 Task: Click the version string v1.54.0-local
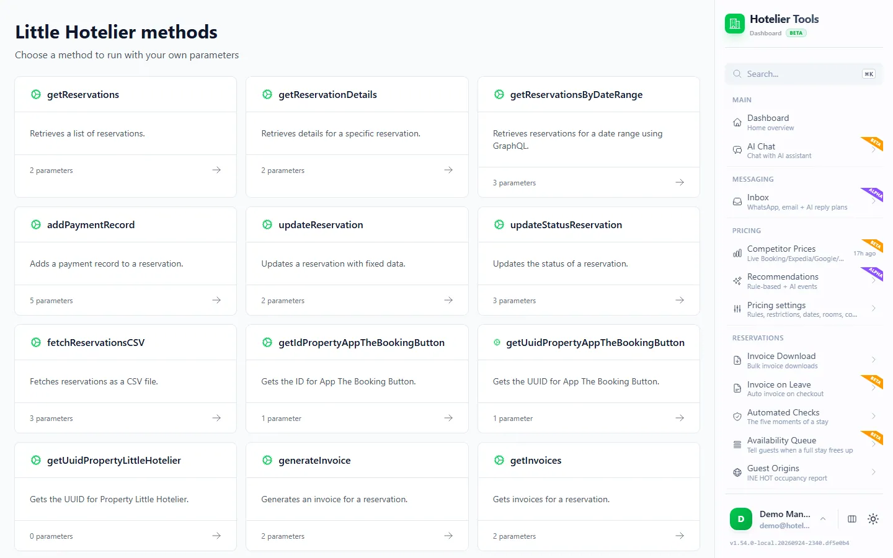point(789,543)
